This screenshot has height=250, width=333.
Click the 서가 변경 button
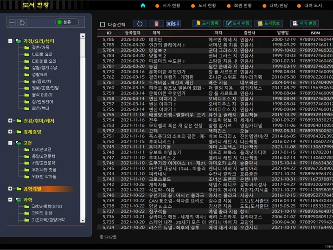[x=304, y=24]
